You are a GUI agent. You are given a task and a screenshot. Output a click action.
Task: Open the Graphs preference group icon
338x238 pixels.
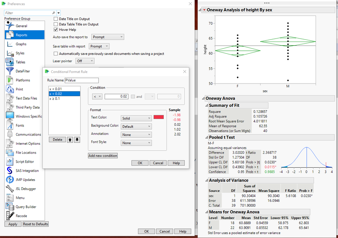[x=10, y=44]
